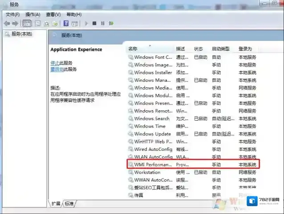Image resolution: width=284 pixels, height=214 pixels.
Task: Select the WinHTTP Web P... service row
Action: click(193, 141)
